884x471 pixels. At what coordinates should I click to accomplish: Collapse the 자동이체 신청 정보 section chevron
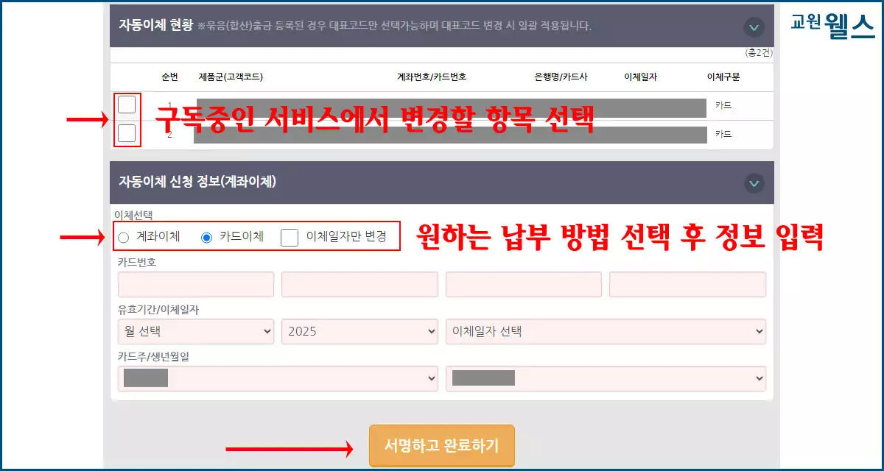pyautogui.click(x=754, y=182)
